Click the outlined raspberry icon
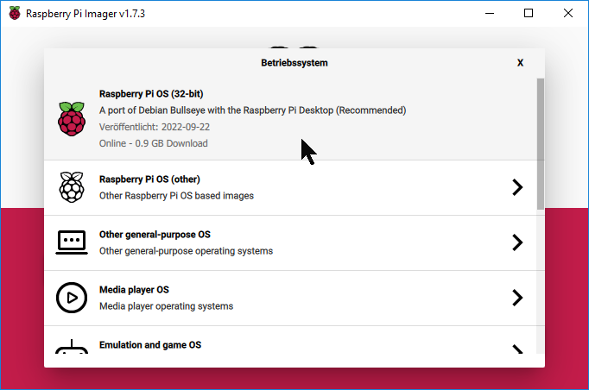 pyautogui.click(x=72, y=187)
